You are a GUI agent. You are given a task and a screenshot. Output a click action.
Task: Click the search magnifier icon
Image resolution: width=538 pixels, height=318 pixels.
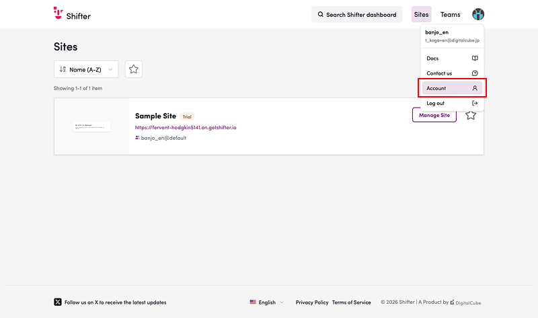tap(321, 14)
